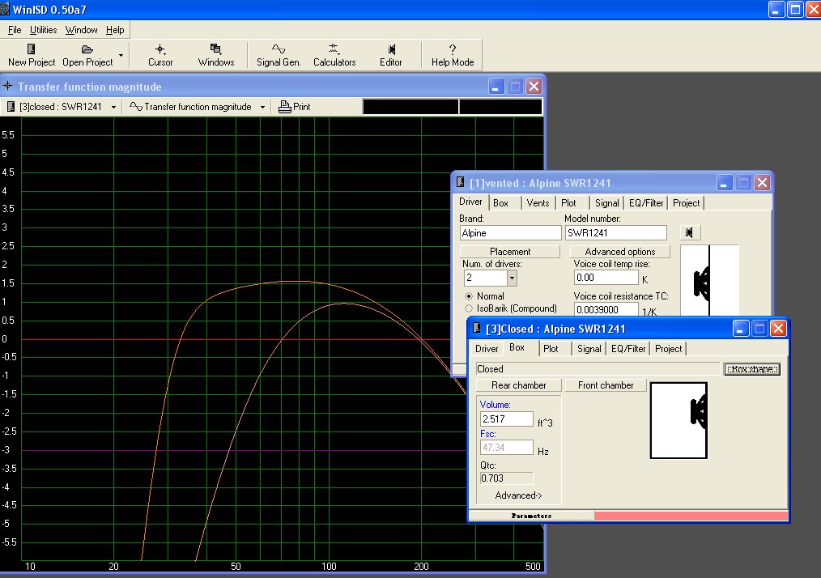This screenshot has width=821, height=578.
Task: Open the driver Editor tool
Action: pos(391,49)
